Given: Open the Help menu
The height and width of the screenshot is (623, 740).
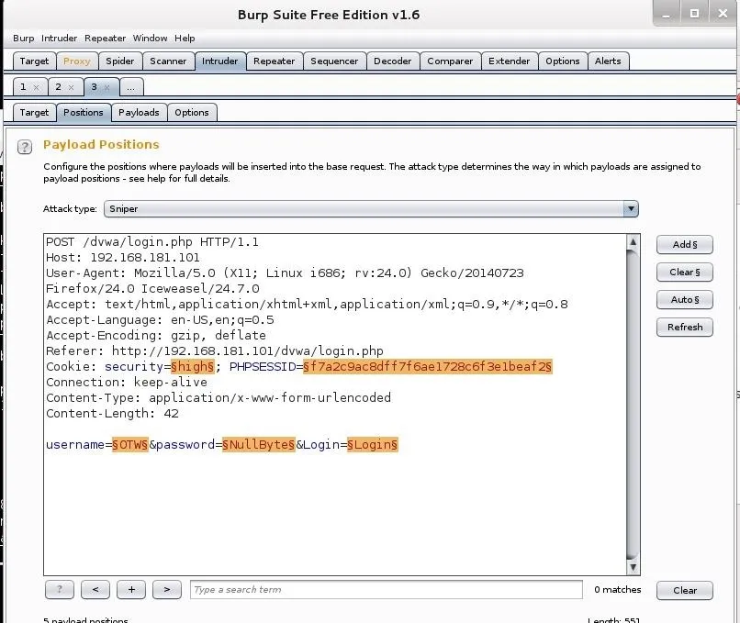Looking at the screenshot, I should point(185,39).
